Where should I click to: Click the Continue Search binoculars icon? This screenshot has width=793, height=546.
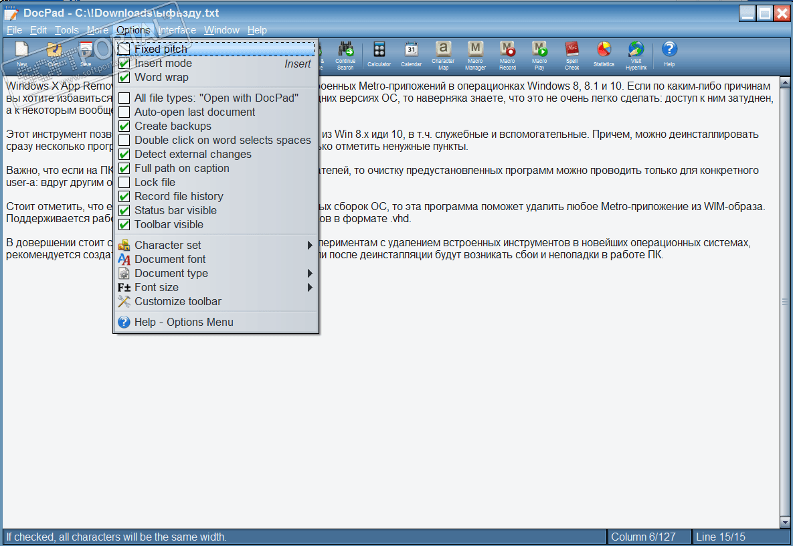pos(346,50)
